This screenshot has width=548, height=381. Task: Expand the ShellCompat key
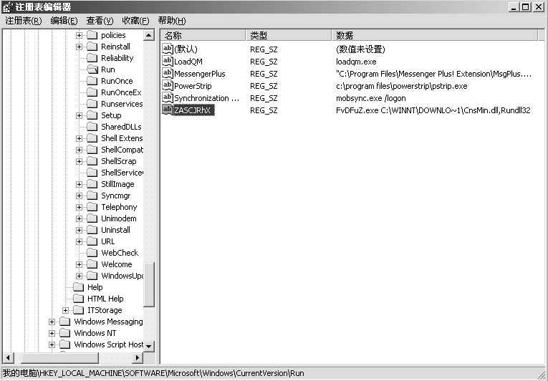tap(79, 150)
